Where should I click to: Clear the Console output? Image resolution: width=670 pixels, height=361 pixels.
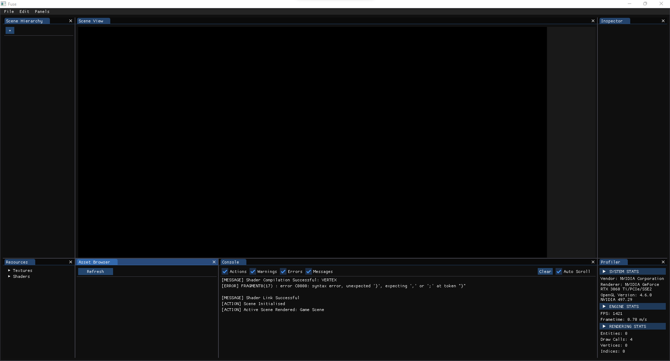(x=545, y=272)
